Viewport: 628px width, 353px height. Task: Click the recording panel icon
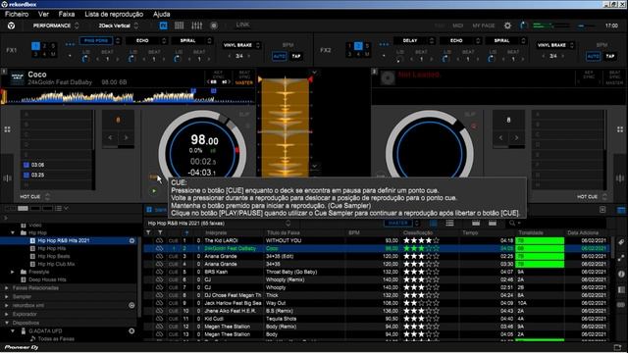coord(214,25)
